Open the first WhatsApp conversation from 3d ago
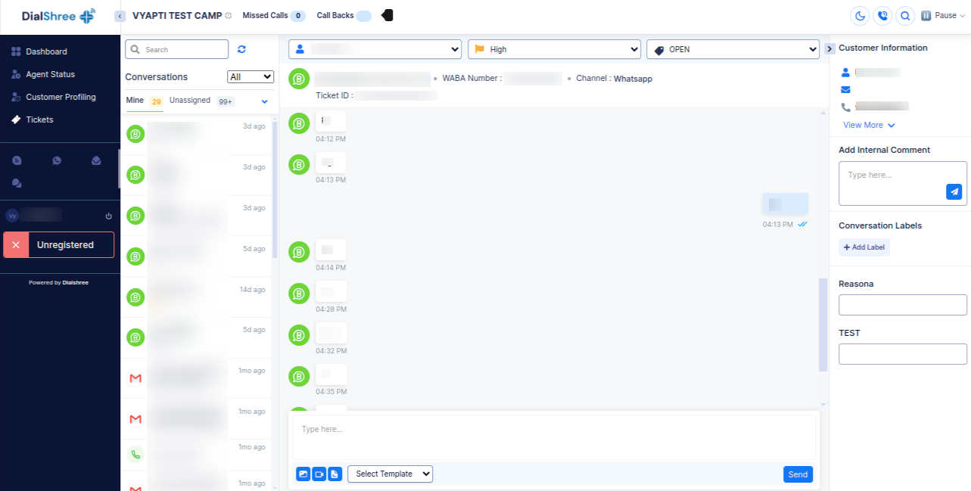971x491 pixels. [196, 134]
